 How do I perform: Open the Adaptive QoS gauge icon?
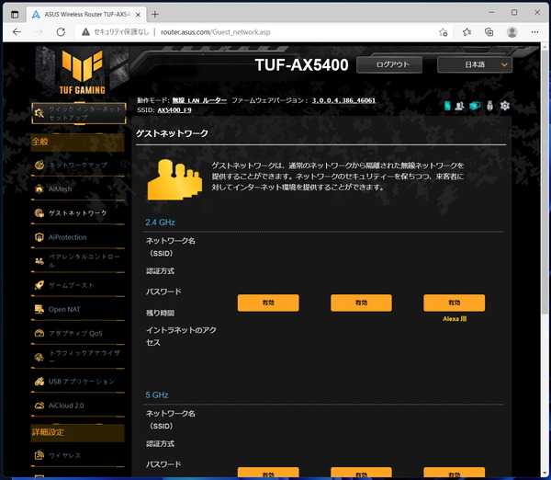(x=39, y=333)
